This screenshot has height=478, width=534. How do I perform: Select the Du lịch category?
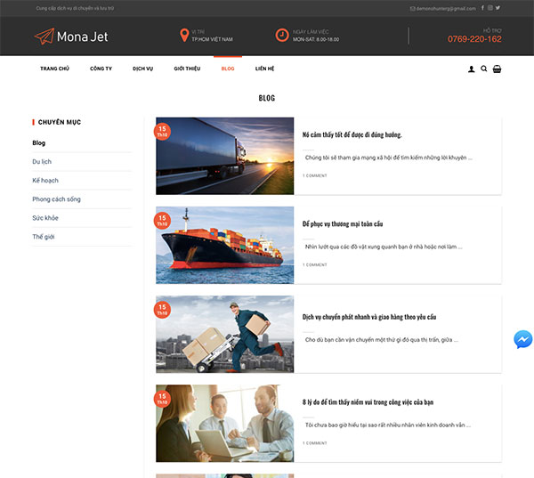(x=42, y=161)
